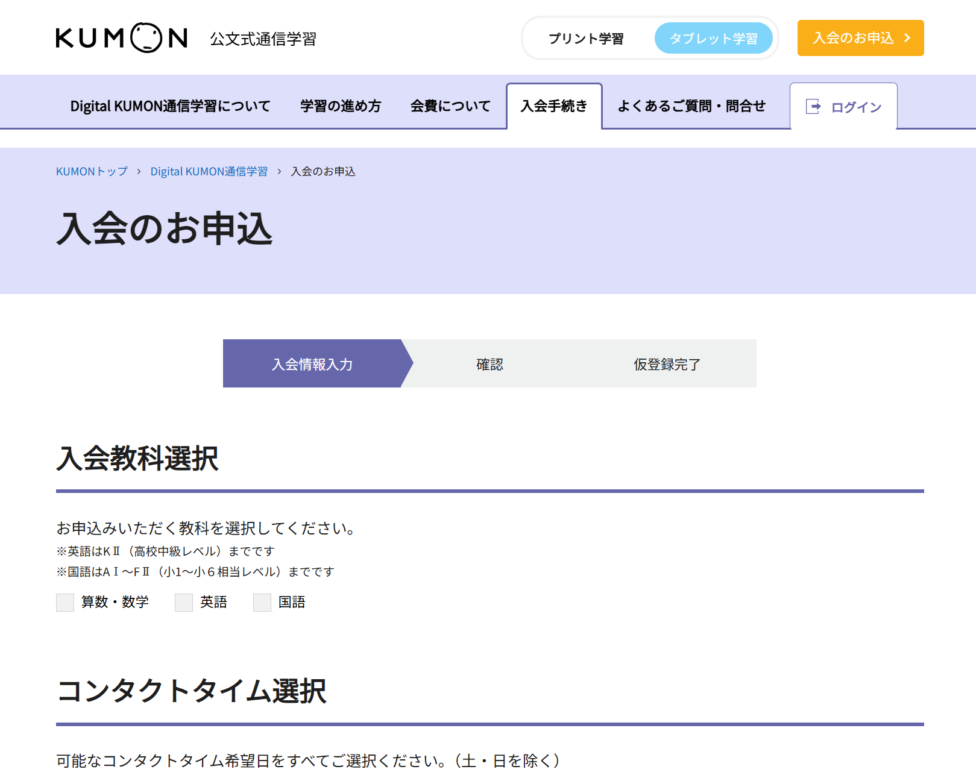
Task: Follow Digital KUMON通信学習 breadcrumb link
Action: (x=209, y=171)
